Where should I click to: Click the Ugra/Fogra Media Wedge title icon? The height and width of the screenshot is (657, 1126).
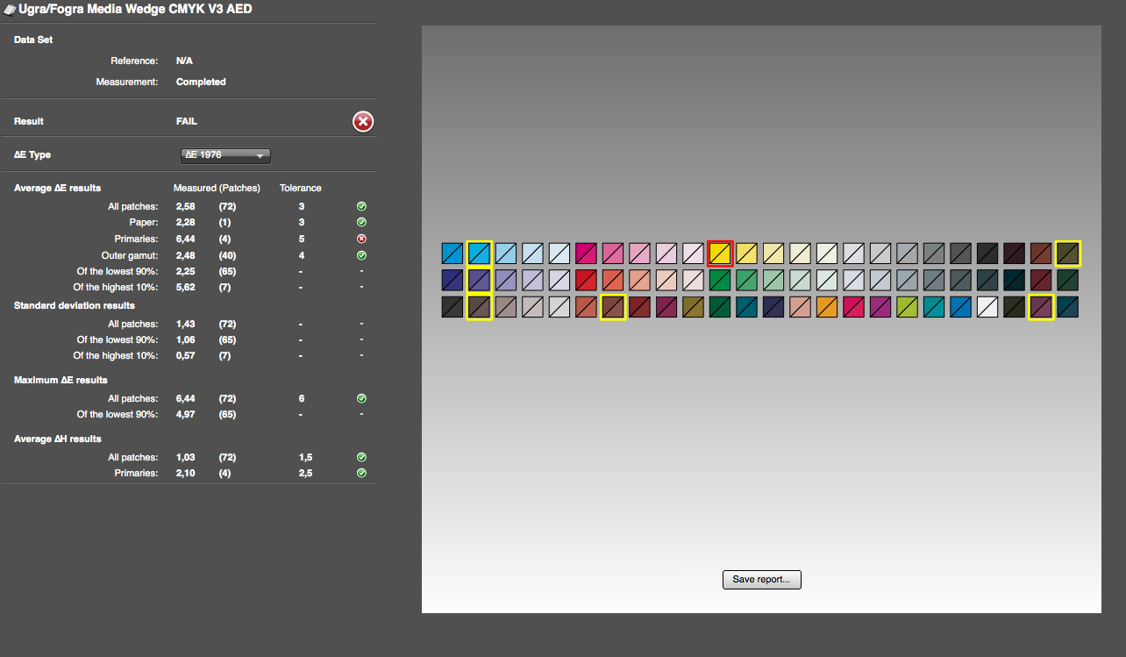click(x=9, y=10)
